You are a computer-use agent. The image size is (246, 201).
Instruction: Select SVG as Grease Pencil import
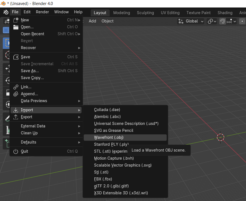125,130
